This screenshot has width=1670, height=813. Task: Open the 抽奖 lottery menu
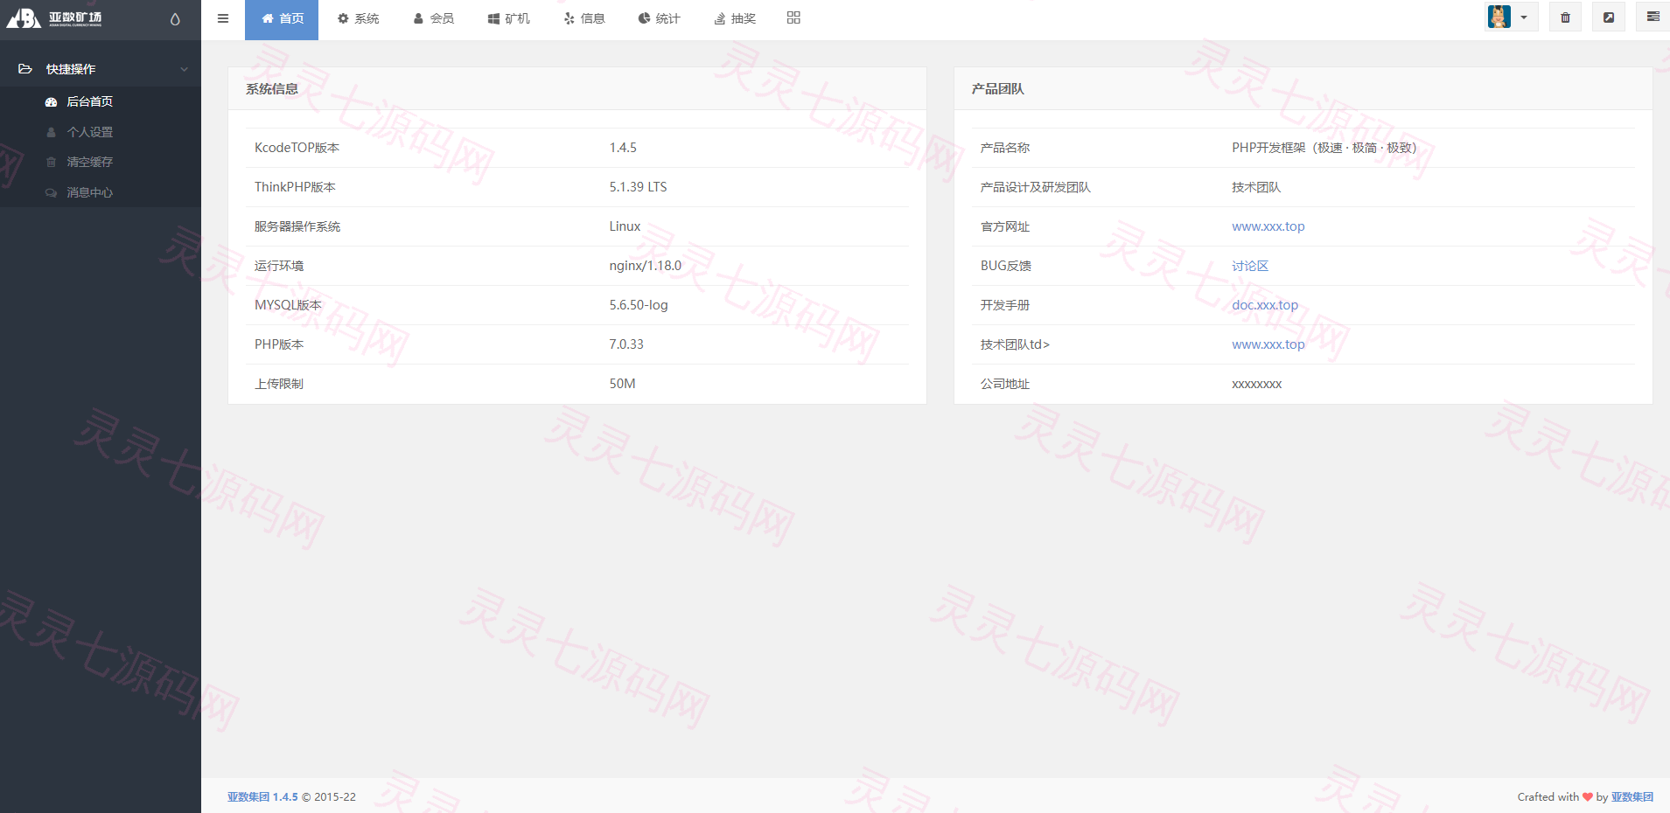coord(735,19)
